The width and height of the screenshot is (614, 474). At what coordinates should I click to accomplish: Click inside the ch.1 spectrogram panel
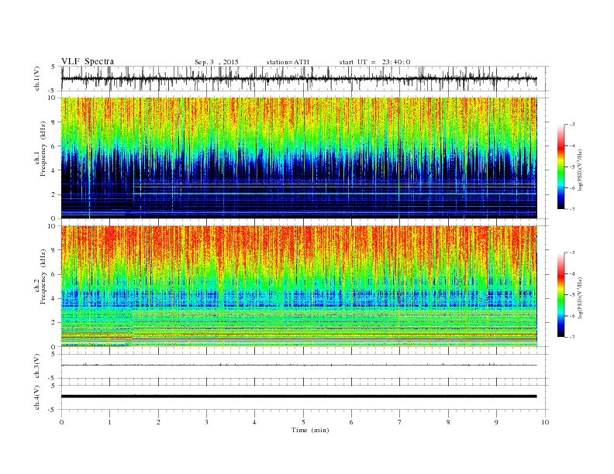(x=299, y=158)
